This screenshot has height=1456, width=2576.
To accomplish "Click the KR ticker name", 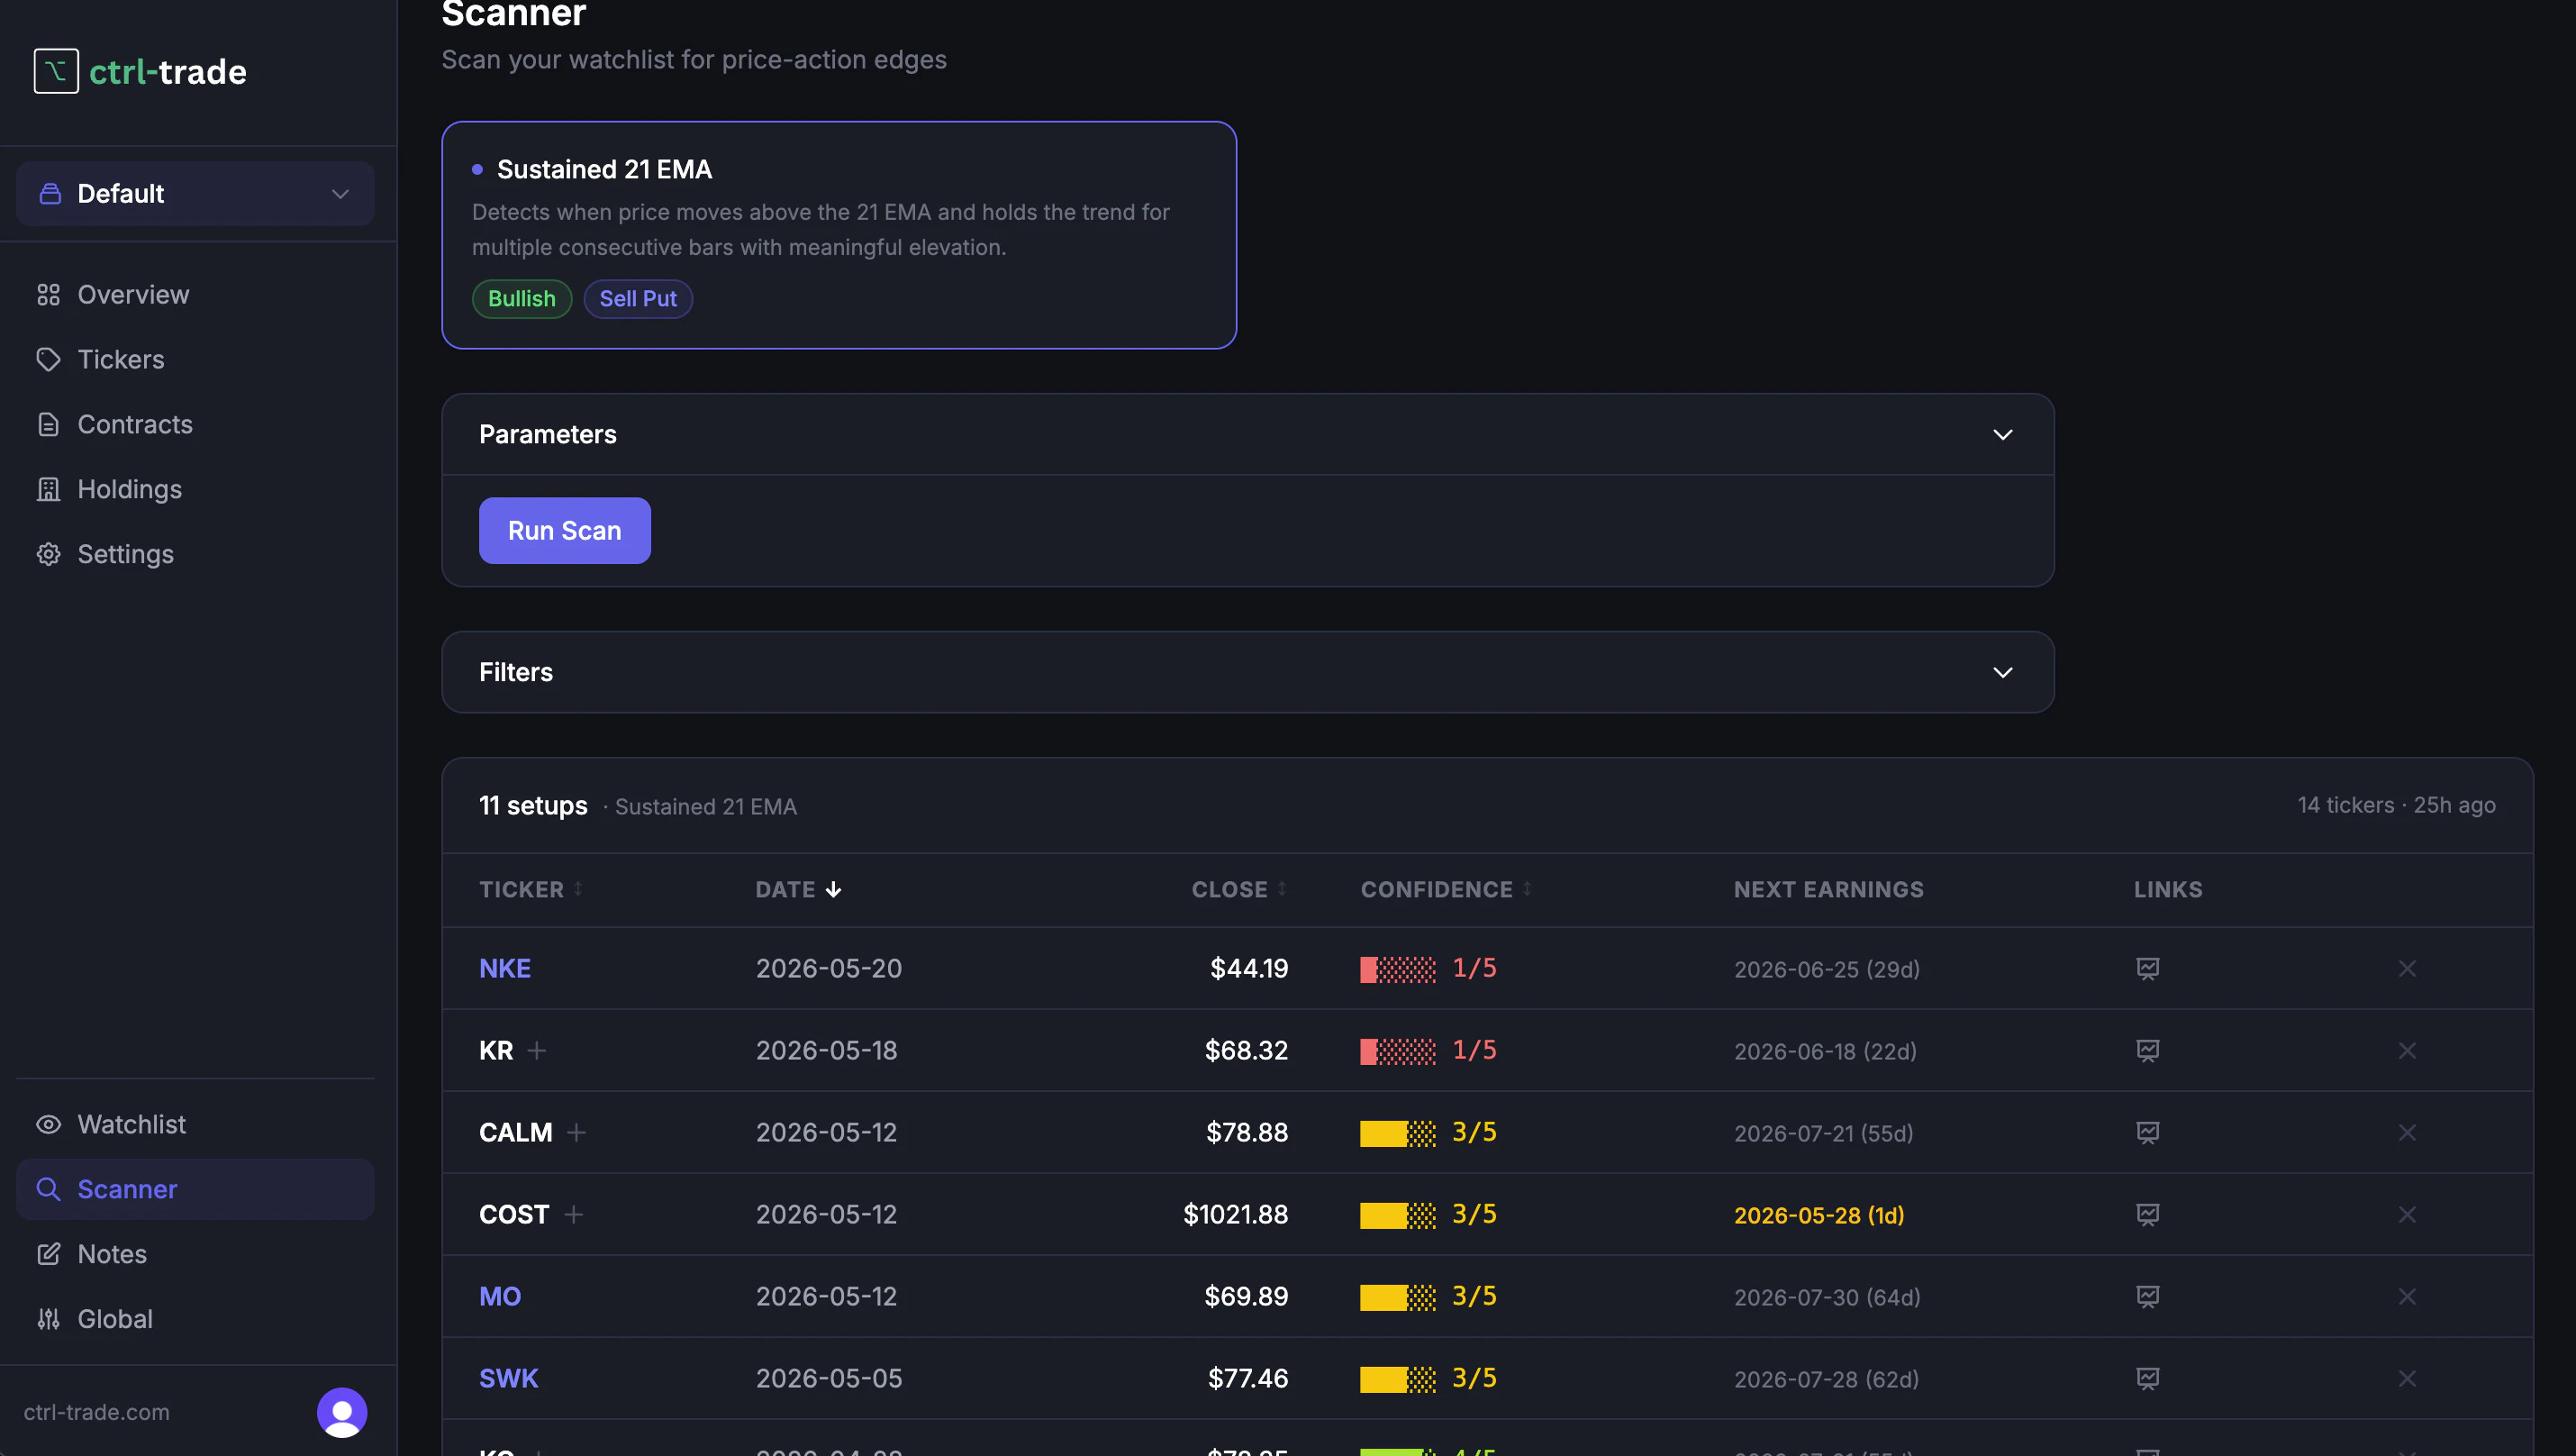I will pos(496,1051).
